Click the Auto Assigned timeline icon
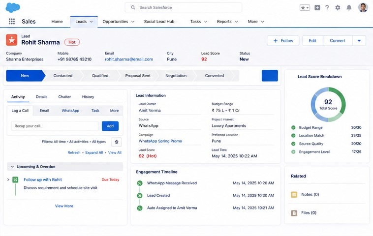373x236 pixels. point(140,207)
